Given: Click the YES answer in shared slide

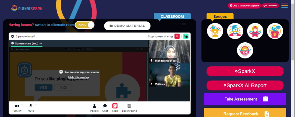Looking at the screenshot, I should coord(43,88).
